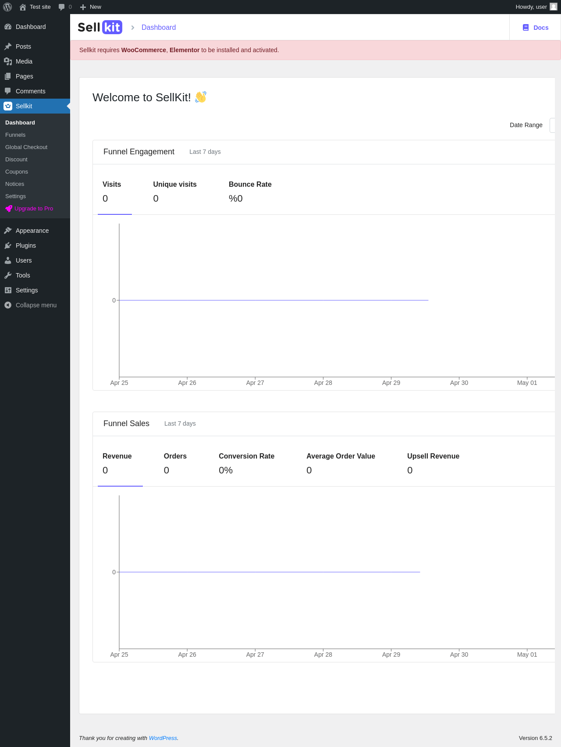Open the Test site home icon
Image resolution: width=561 pixels, height=747 pixels.
point(23,7)
